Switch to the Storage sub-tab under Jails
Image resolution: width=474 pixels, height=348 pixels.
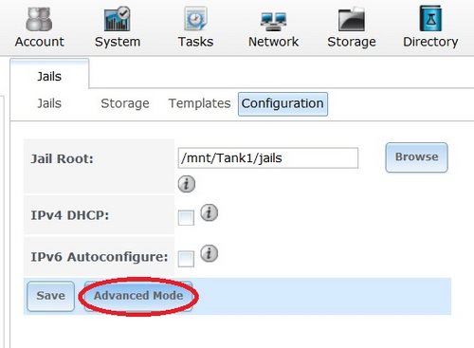tap(125, 103)
